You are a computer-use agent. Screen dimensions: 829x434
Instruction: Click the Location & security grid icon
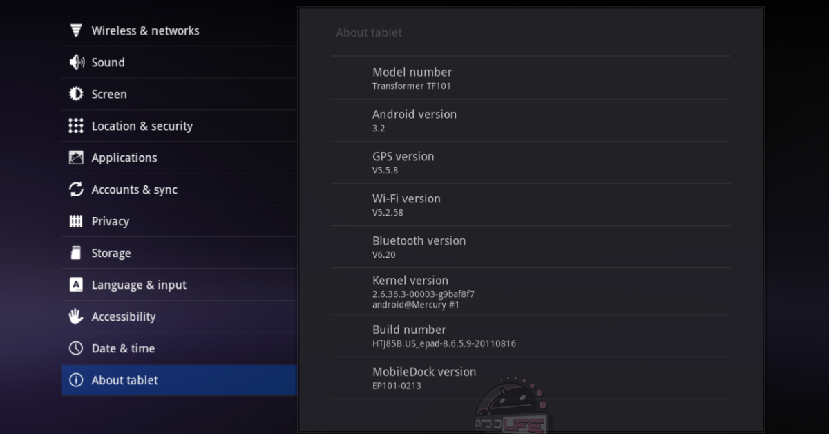[x=76, y=126]
